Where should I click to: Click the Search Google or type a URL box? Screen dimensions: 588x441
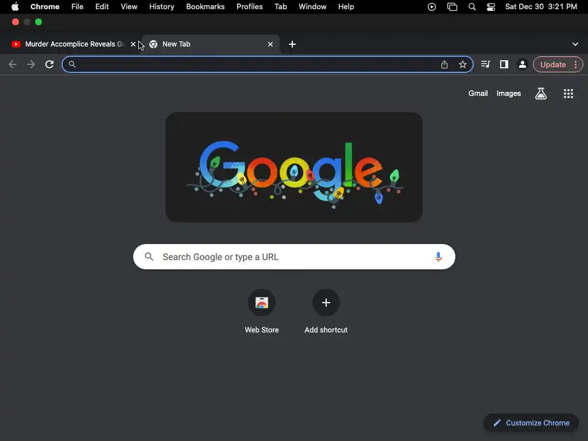pyautogui.click(x=294, y=257)
